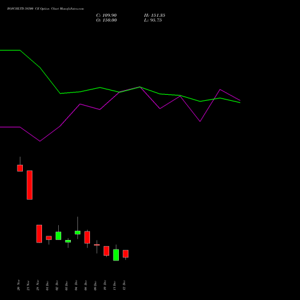The height and width of the screenshot is (300, 300).
Task: Select the 12 Dec date label
Action: point(124,285)
